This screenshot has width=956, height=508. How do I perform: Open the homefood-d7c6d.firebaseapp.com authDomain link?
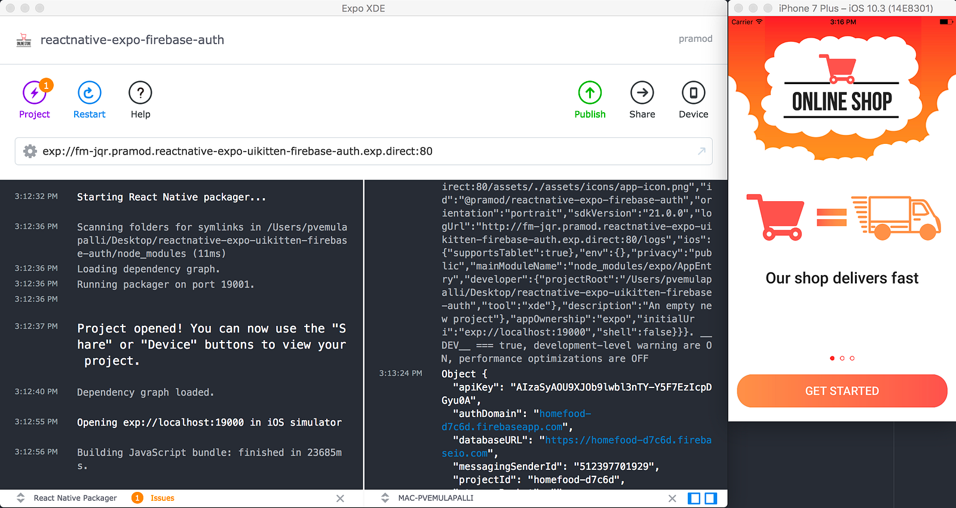(x=516, y=420)
